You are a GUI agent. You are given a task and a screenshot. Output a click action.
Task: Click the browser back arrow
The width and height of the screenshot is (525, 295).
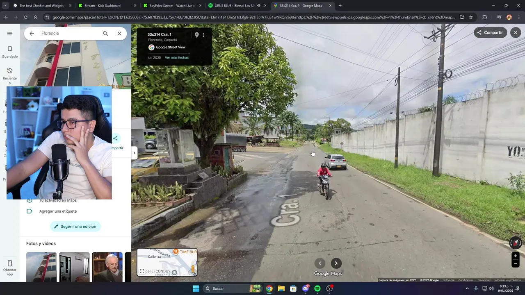tap(6, 17)
